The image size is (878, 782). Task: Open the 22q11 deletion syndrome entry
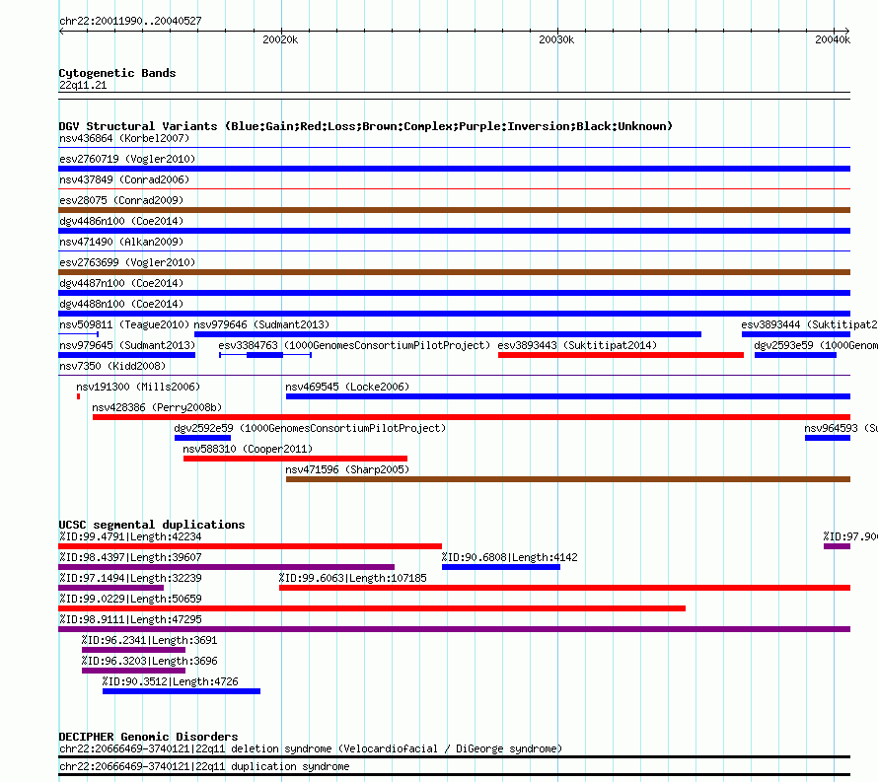(311, 749)
